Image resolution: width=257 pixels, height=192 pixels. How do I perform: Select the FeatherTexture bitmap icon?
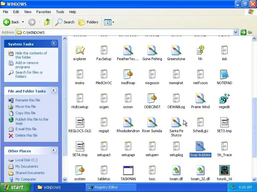pyautogui.click(x=128, y=50)
